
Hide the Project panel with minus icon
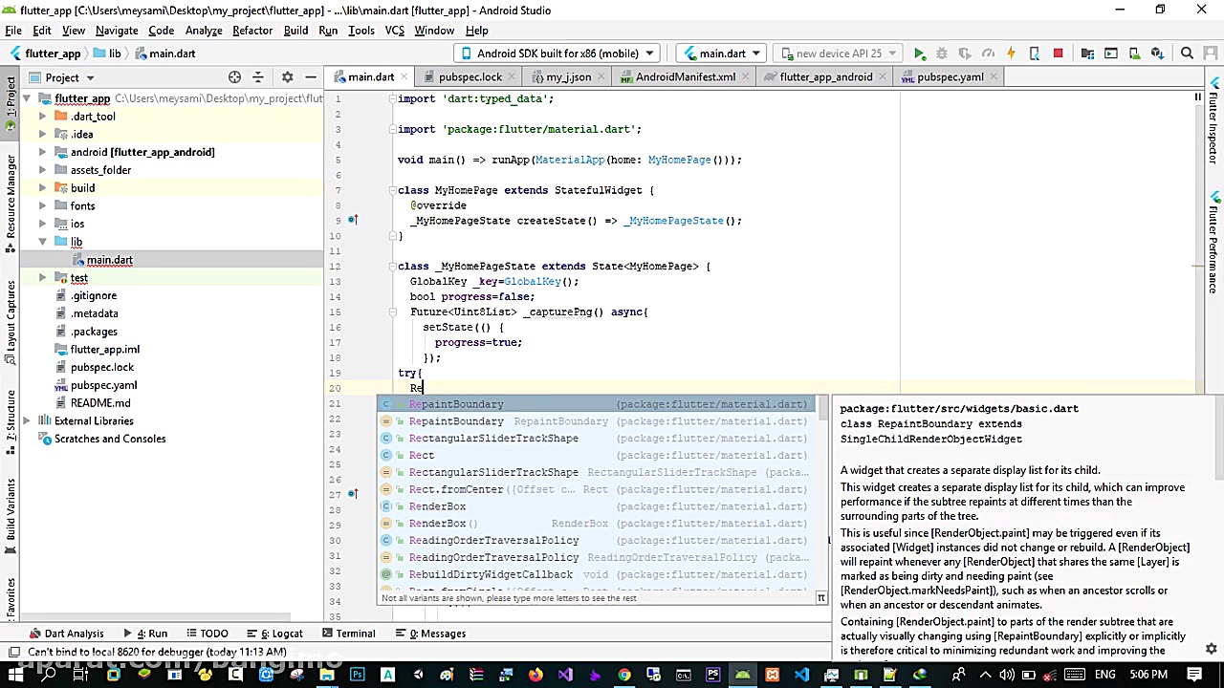point(311,77)
